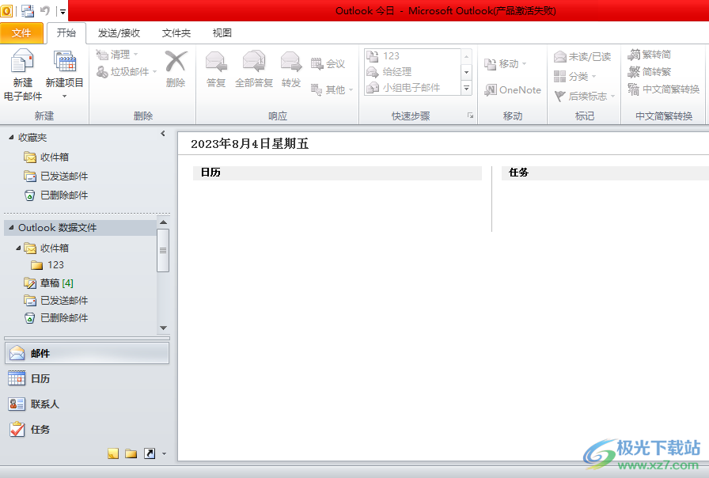Click the 转发 forward icon
The image size is (709, 478).
tap(290, 62)
